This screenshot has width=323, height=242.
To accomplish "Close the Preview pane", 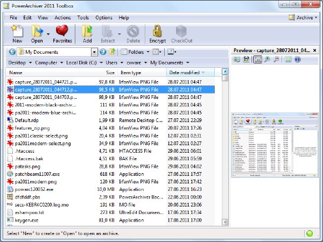I will click(x=314, y=51).
